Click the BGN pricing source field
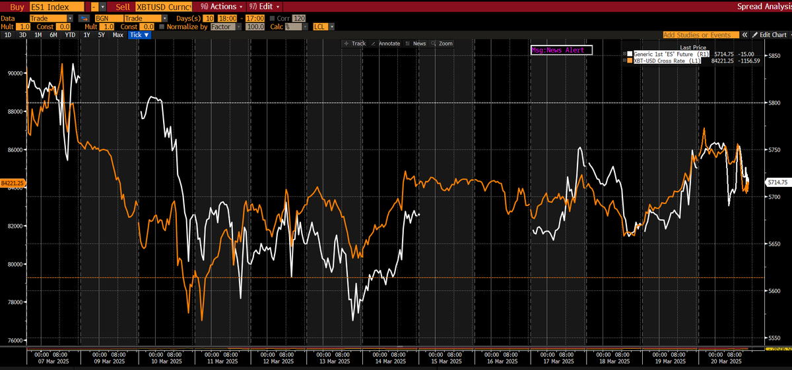 pyautogui.click(x=109, y=18)
